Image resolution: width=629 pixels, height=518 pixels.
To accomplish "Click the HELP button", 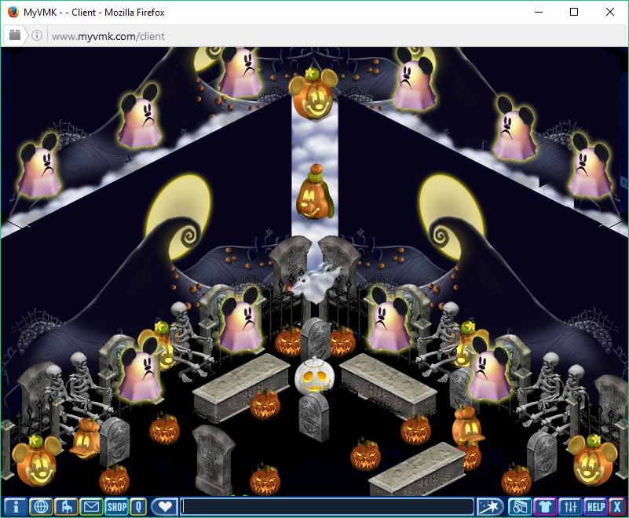I will click(595, 506).
